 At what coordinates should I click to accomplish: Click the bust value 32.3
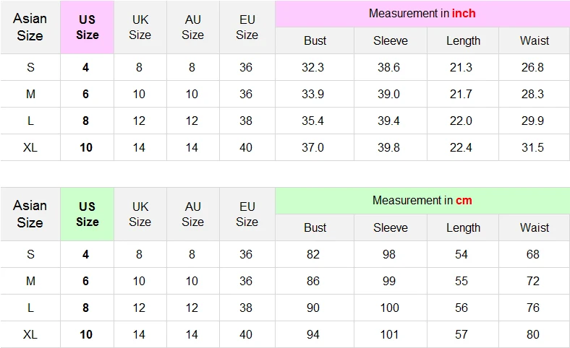312,67
